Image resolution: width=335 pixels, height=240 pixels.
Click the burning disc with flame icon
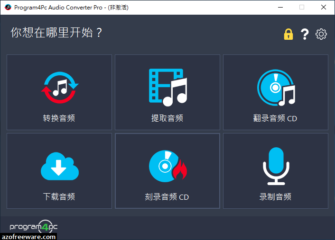[x=168, y=166]
